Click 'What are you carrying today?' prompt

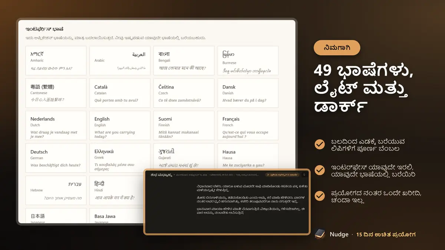point(115,134)
